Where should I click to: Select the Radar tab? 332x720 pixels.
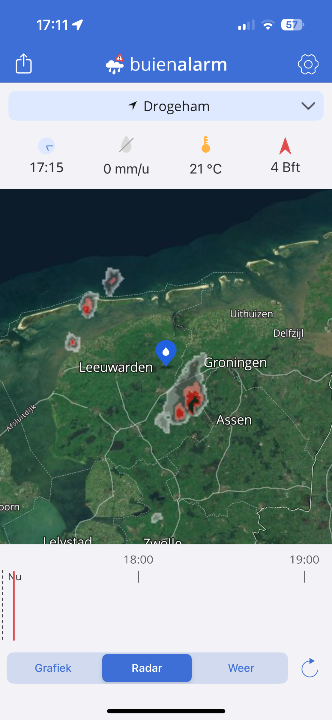point(147,668)
